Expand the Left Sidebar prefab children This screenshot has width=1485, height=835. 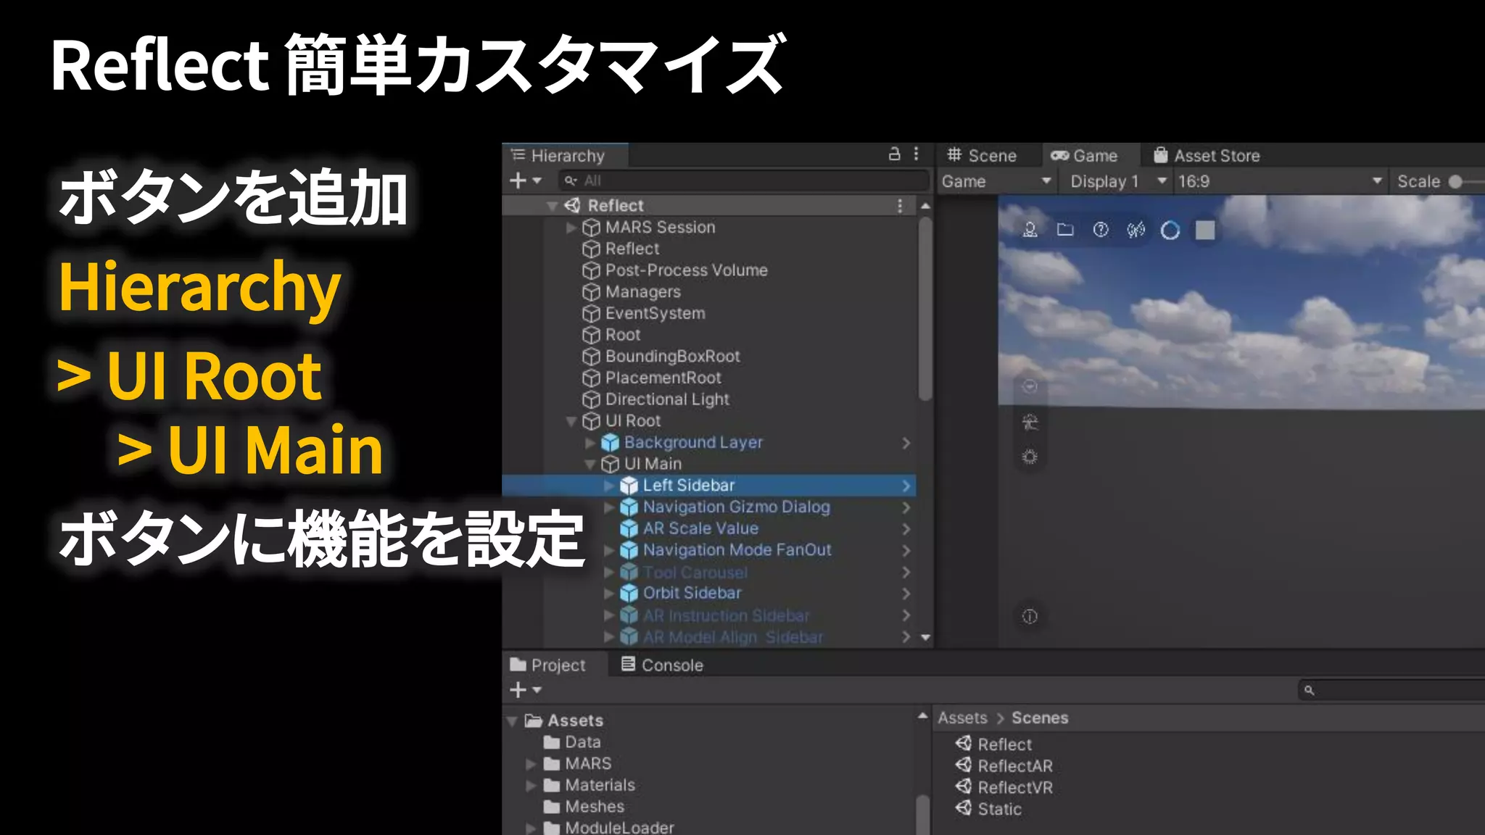tap(609, 486)
